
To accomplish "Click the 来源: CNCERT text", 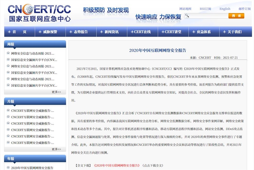I will pos(200,58).
